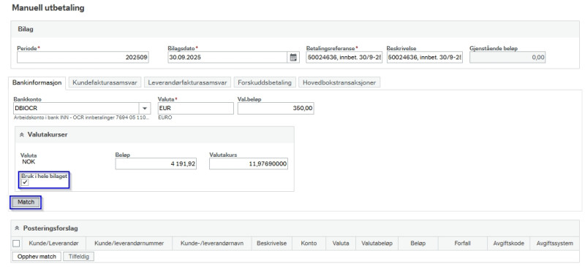Select the Gjenstående beløp field
The image size is (585, 267).
(x=507, y=58)
